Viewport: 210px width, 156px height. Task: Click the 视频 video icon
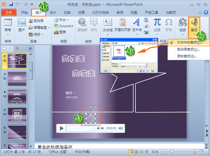tap(183, 22)
